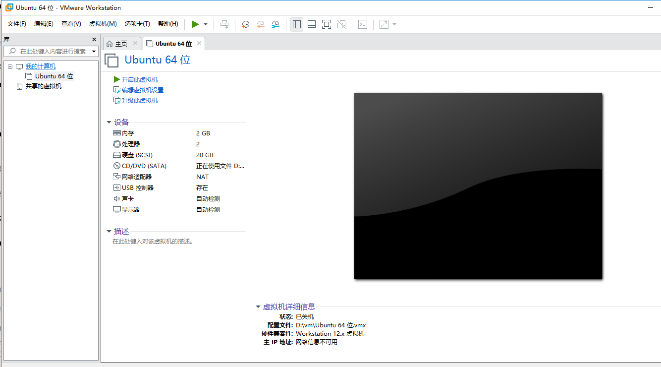
Task: Click the CD/DVD (SATA) disc icon
Action: click(117, 166)
